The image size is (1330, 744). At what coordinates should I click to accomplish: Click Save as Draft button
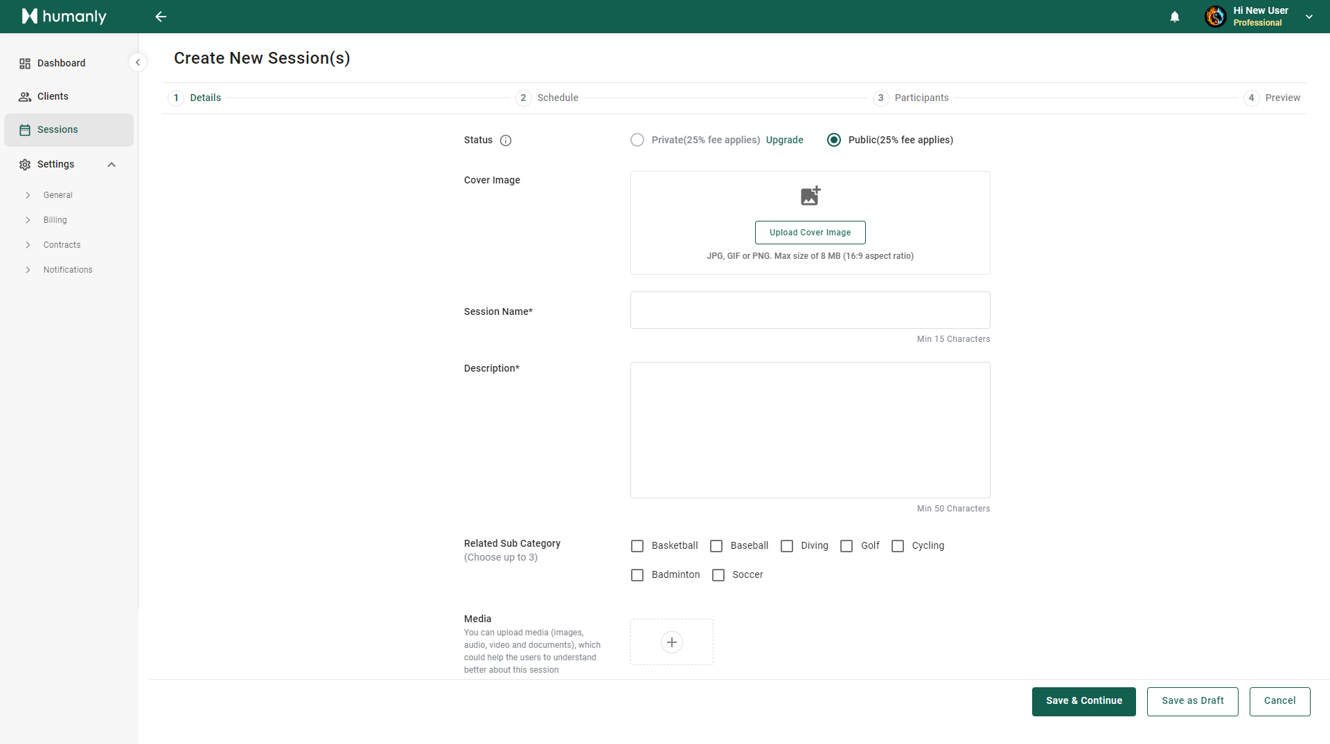pyautogui.click(x=1193, y=702)
